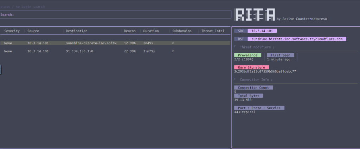Click the small handle on left window edge
360x149 pixels.
(1, 69)
